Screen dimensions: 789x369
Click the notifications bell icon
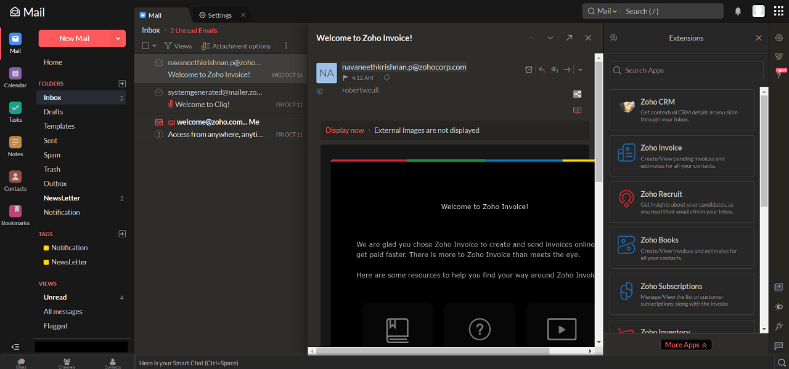click(x=738, y=11)
